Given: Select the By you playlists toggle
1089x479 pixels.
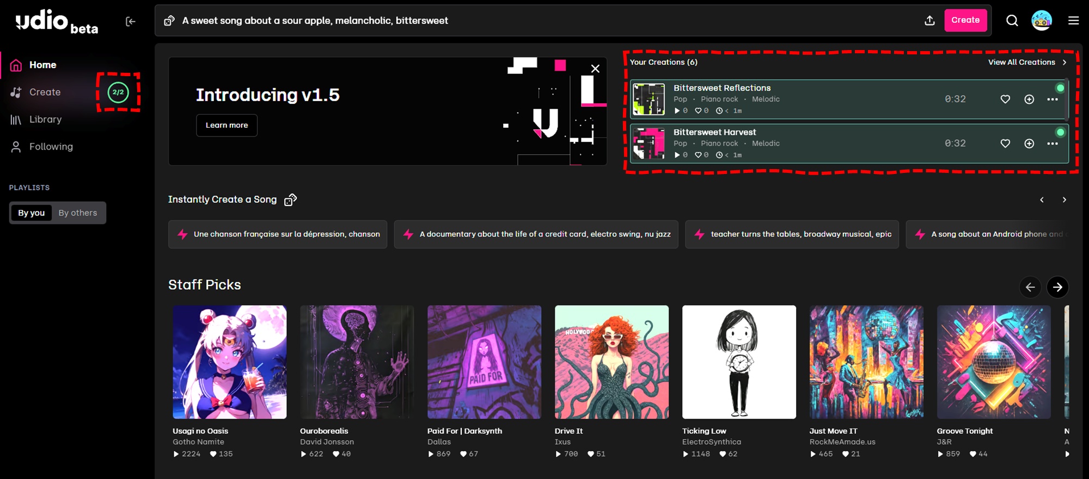Looking at the screenshot, I should pyautogui.click(x=31, y=213).
